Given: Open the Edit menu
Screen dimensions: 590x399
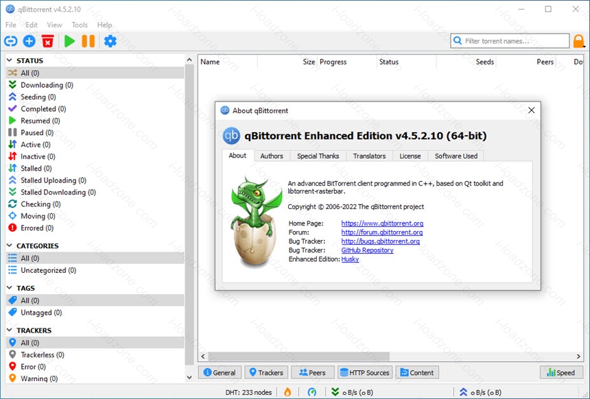Looking at the screenshot, I should (x=32, y=25).
